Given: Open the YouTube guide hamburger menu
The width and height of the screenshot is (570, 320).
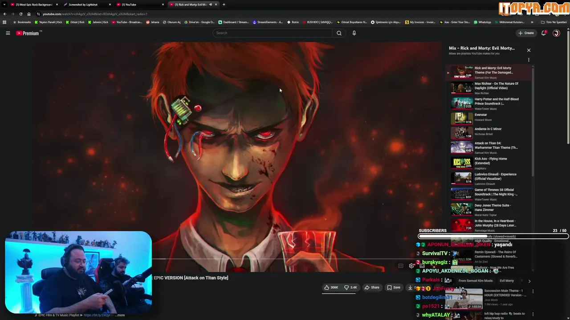Looking at the screenshot, I should pos(8,33).
